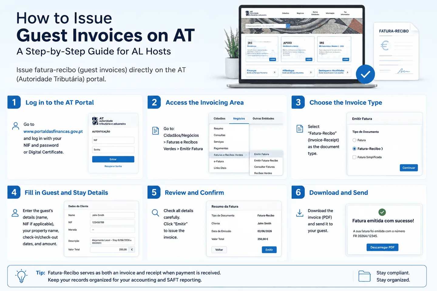Click the NIF field in the login panel

point(113,140)
